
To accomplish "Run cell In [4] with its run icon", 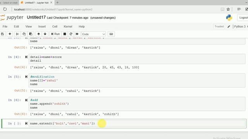I will tap(26, 57).
